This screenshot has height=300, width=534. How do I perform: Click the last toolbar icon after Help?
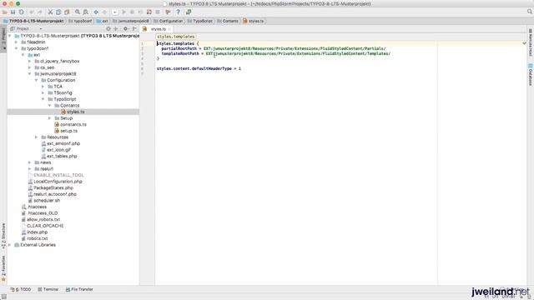pyautogui.click(x=189, y=12)
